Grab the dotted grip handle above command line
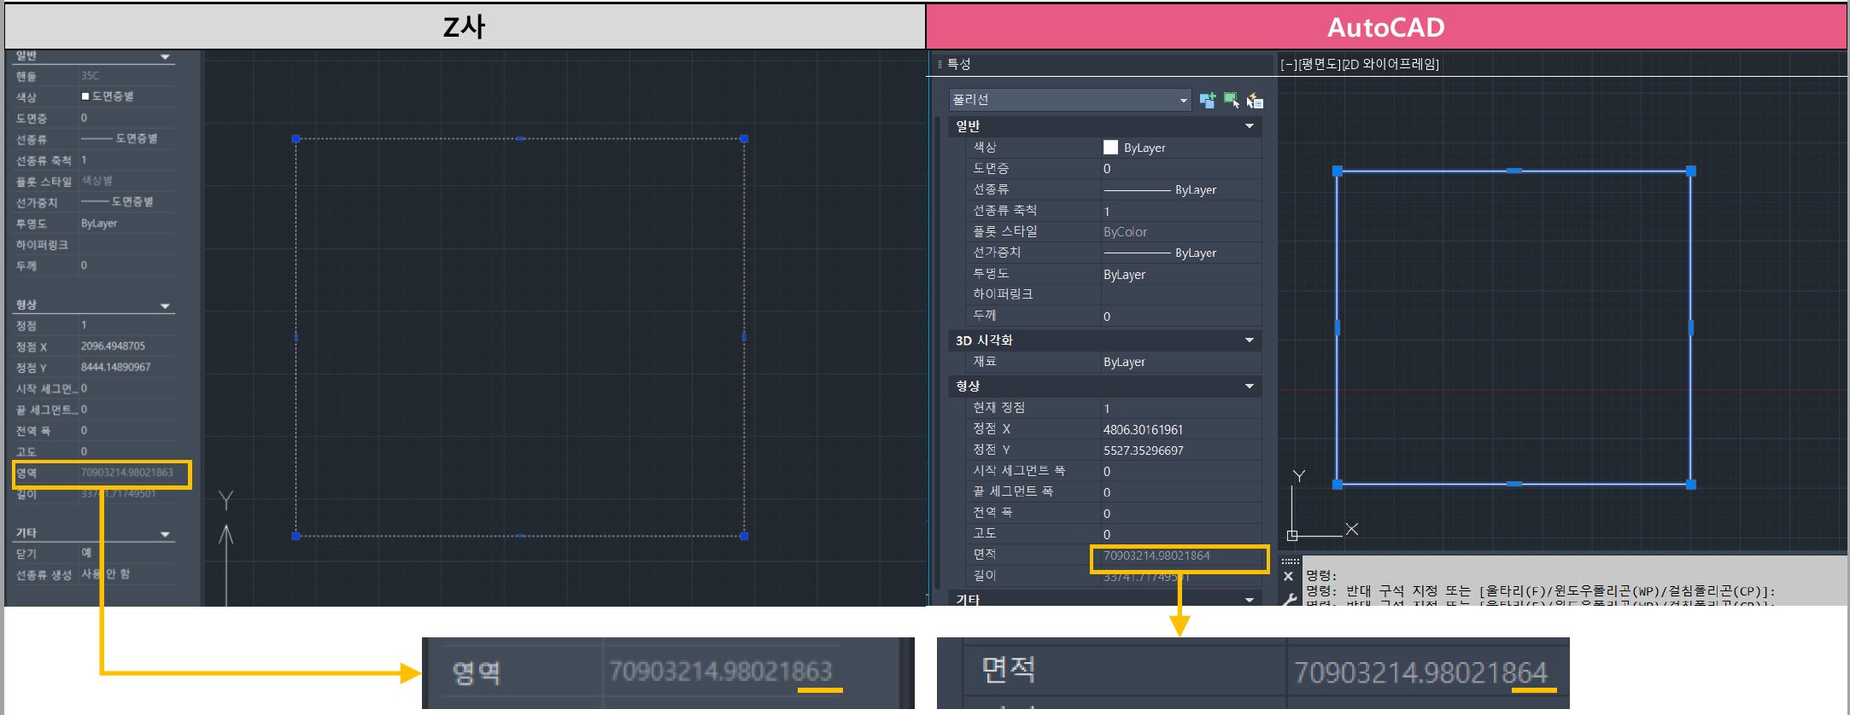This screenshot has height=715, width=1850. click(1291, 561)
